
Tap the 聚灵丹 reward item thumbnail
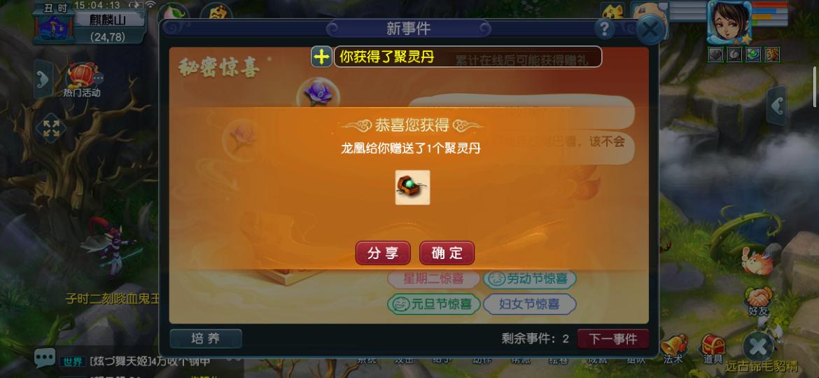[x=412, y=188]
